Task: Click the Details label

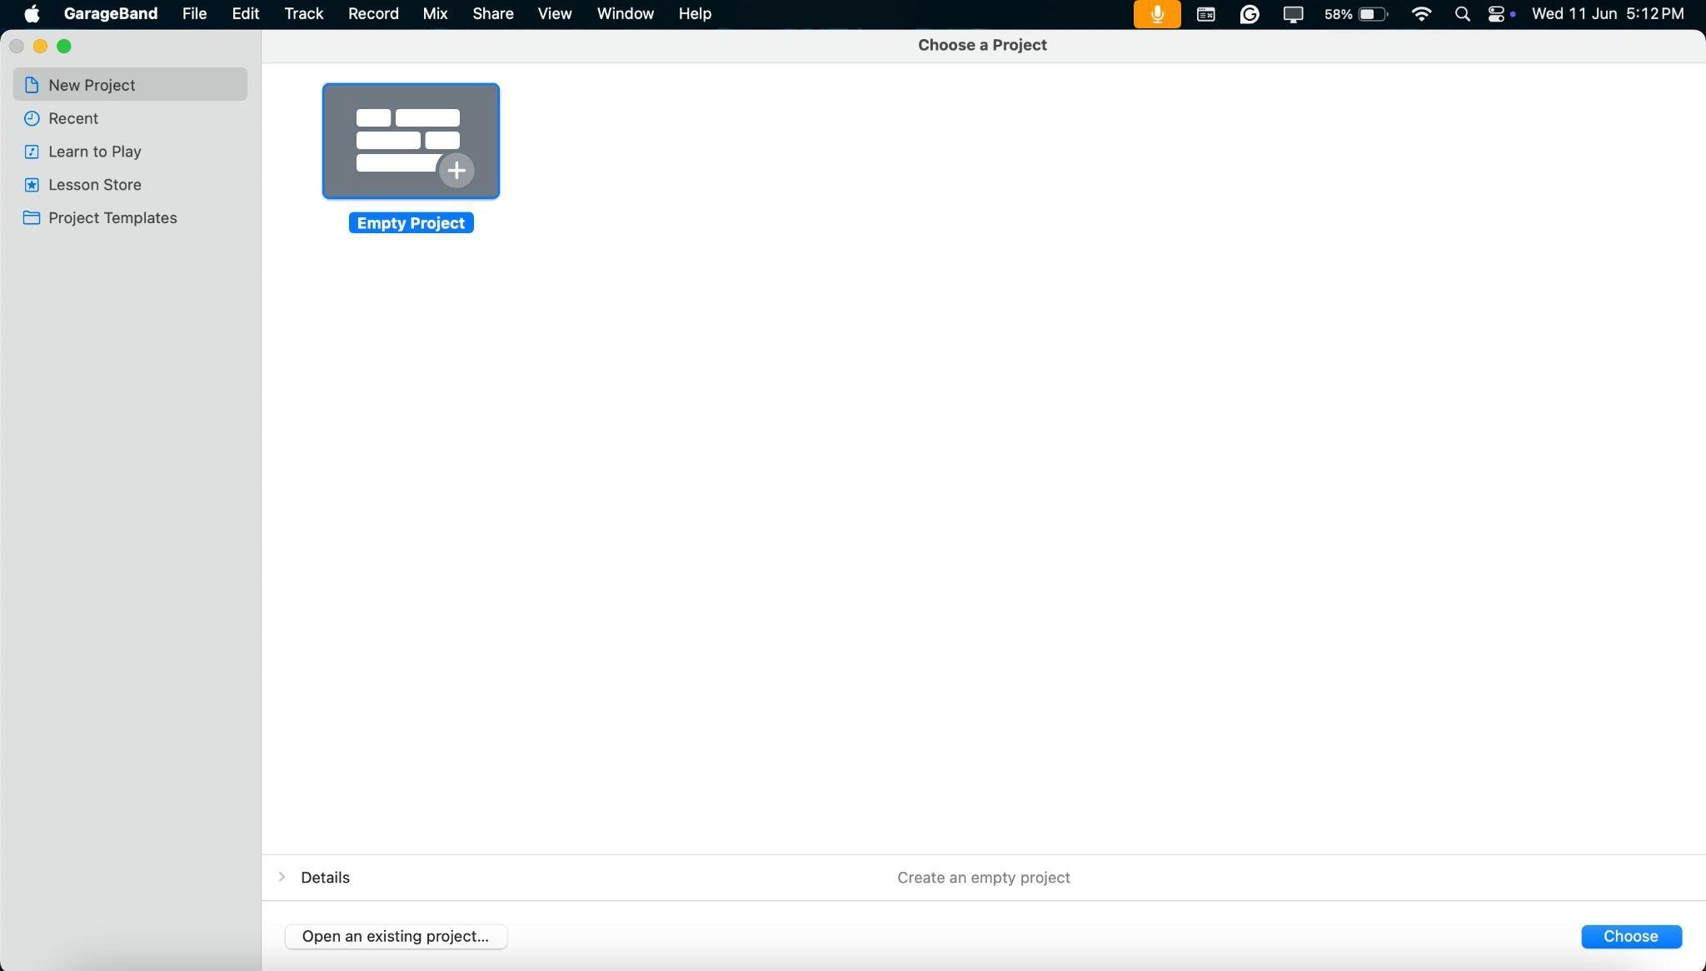Action: point(325,878)
